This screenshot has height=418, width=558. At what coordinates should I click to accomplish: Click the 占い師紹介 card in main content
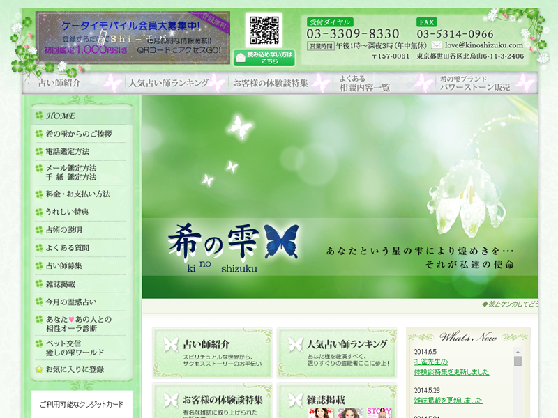[212, 353]
